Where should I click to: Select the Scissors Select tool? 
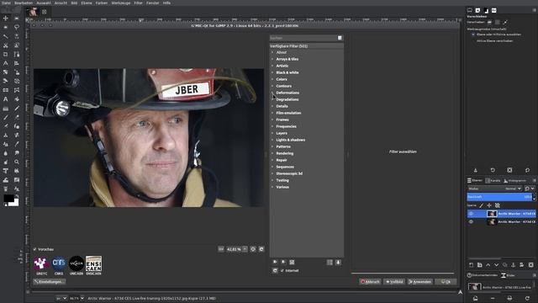(x=6, y=45)
